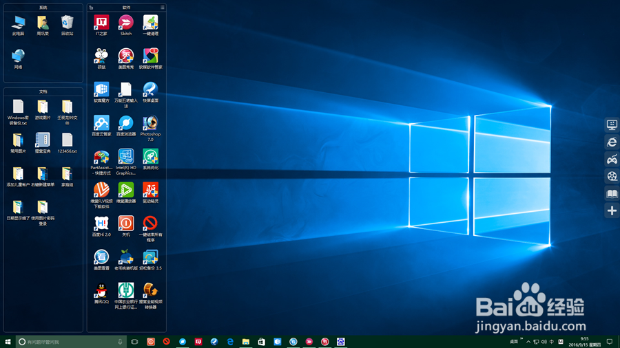Expand hidden system tray icons

coord(528,342)
